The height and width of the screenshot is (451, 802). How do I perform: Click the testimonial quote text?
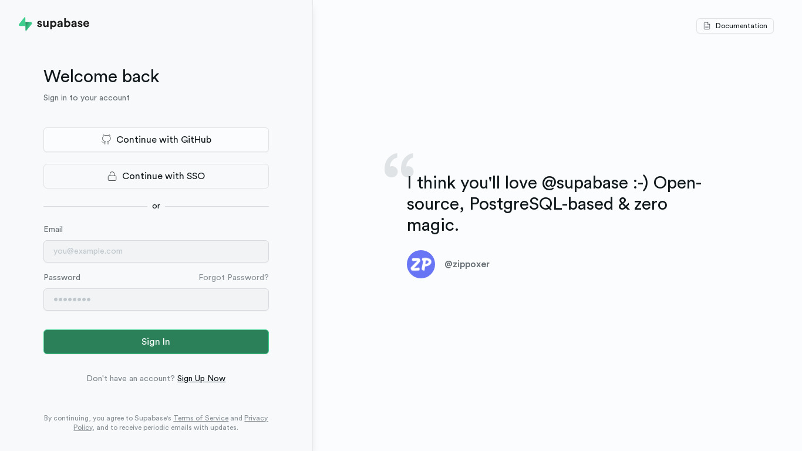pos(554,204)
